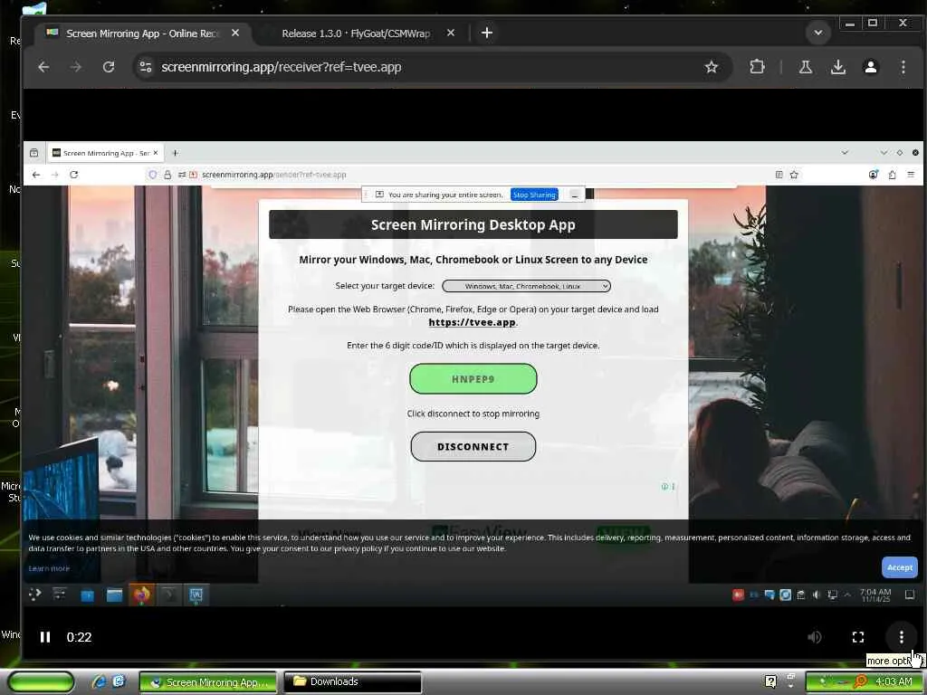
Task: Click mirrored Firefox URL screenmirroring.app/sender
Action: [273, 175]
